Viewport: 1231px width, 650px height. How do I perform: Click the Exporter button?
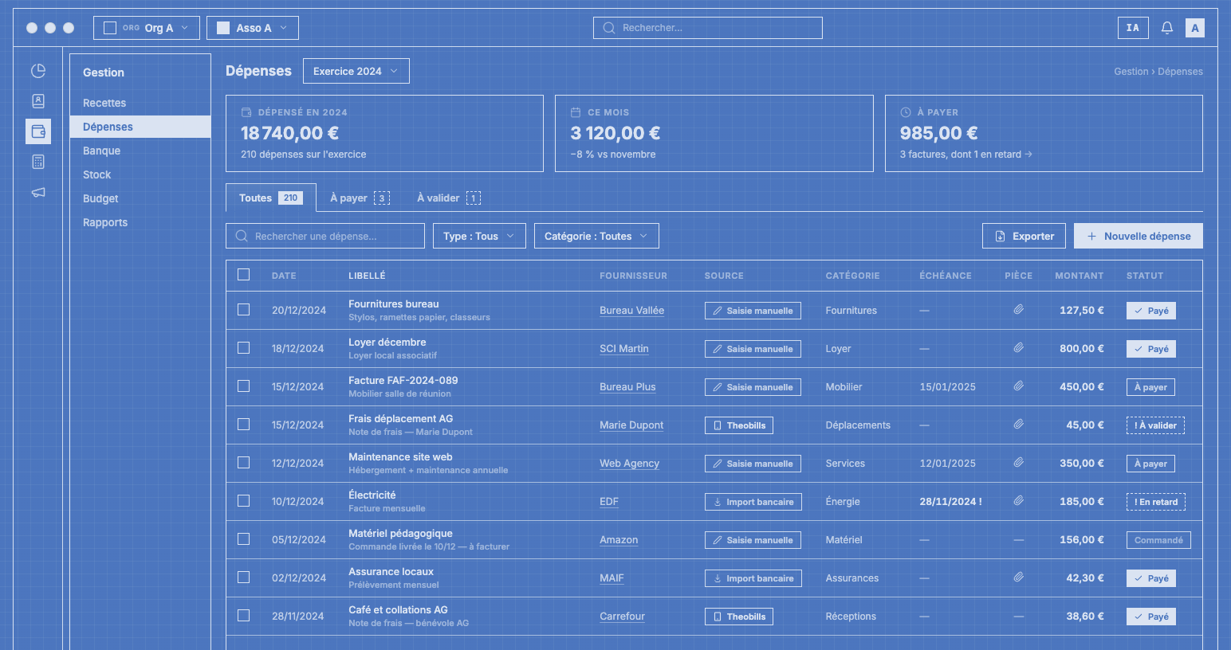(1024, 236)
